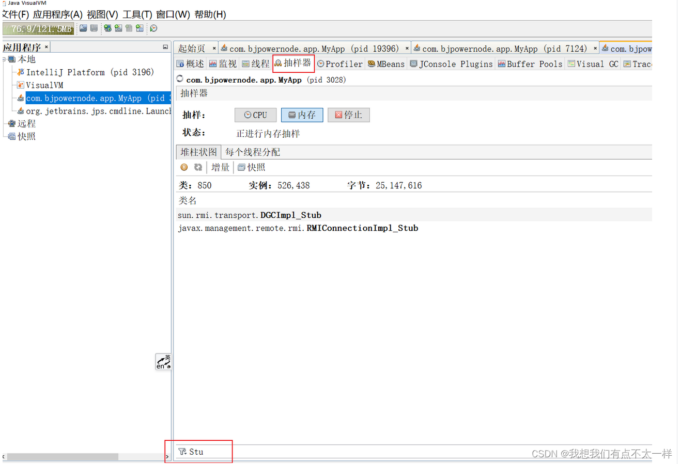680x464 pixels.
Task: Select the 每个线程分配 per-thread allocations tab
Action: click(x=253, y=152)
